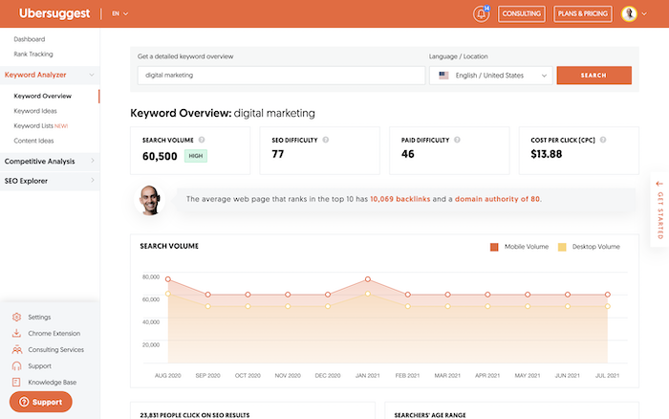This screenshot has height=419, width=669.
Task: Click the Paid Difficulty info icon
Action: tap(457, 140)
